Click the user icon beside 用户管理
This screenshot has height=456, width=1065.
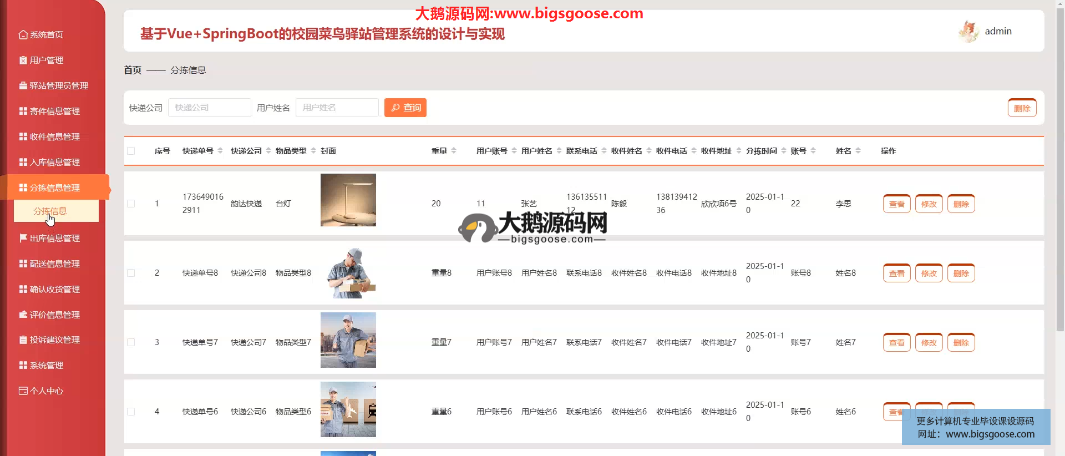point(23,60)
